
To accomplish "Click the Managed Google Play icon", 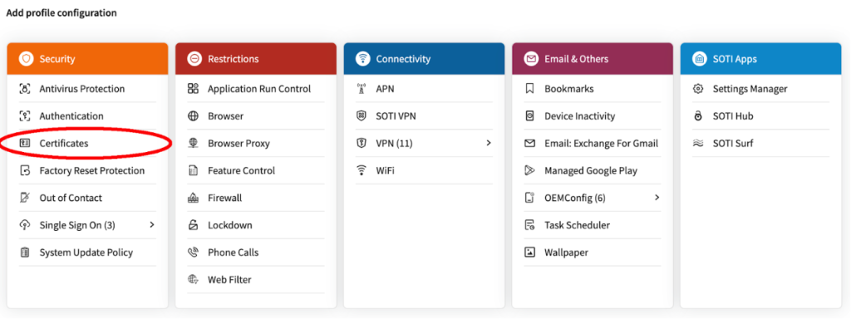I will tap(529, 171).
